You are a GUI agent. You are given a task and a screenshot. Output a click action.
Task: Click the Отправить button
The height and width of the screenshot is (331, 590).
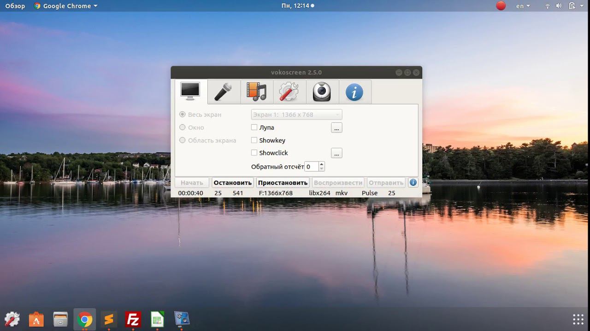tap(386, 183)
